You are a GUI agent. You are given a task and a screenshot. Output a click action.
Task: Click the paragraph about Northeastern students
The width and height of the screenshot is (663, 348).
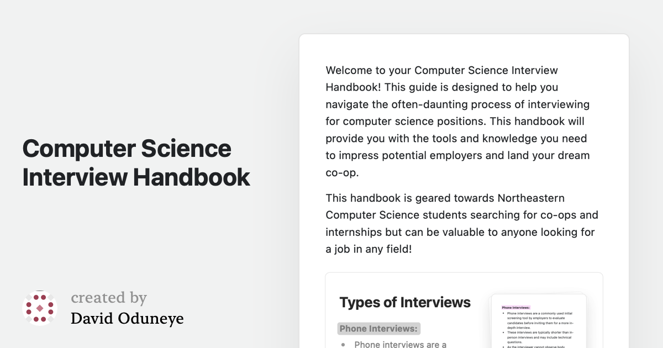click(x=462, y=223)
